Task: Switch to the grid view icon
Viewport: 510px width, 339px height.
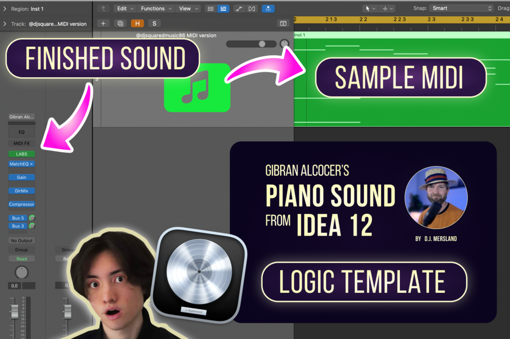Action: point(211,9)
